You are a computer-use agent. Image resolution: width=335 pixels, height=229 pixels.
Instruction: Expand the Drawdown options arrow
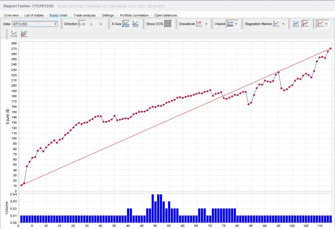coord(206,24)
